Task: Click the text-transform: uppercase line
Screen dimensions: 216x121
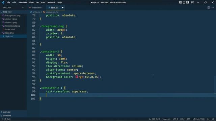Action: pyautogui.click(x=67, y=91)
